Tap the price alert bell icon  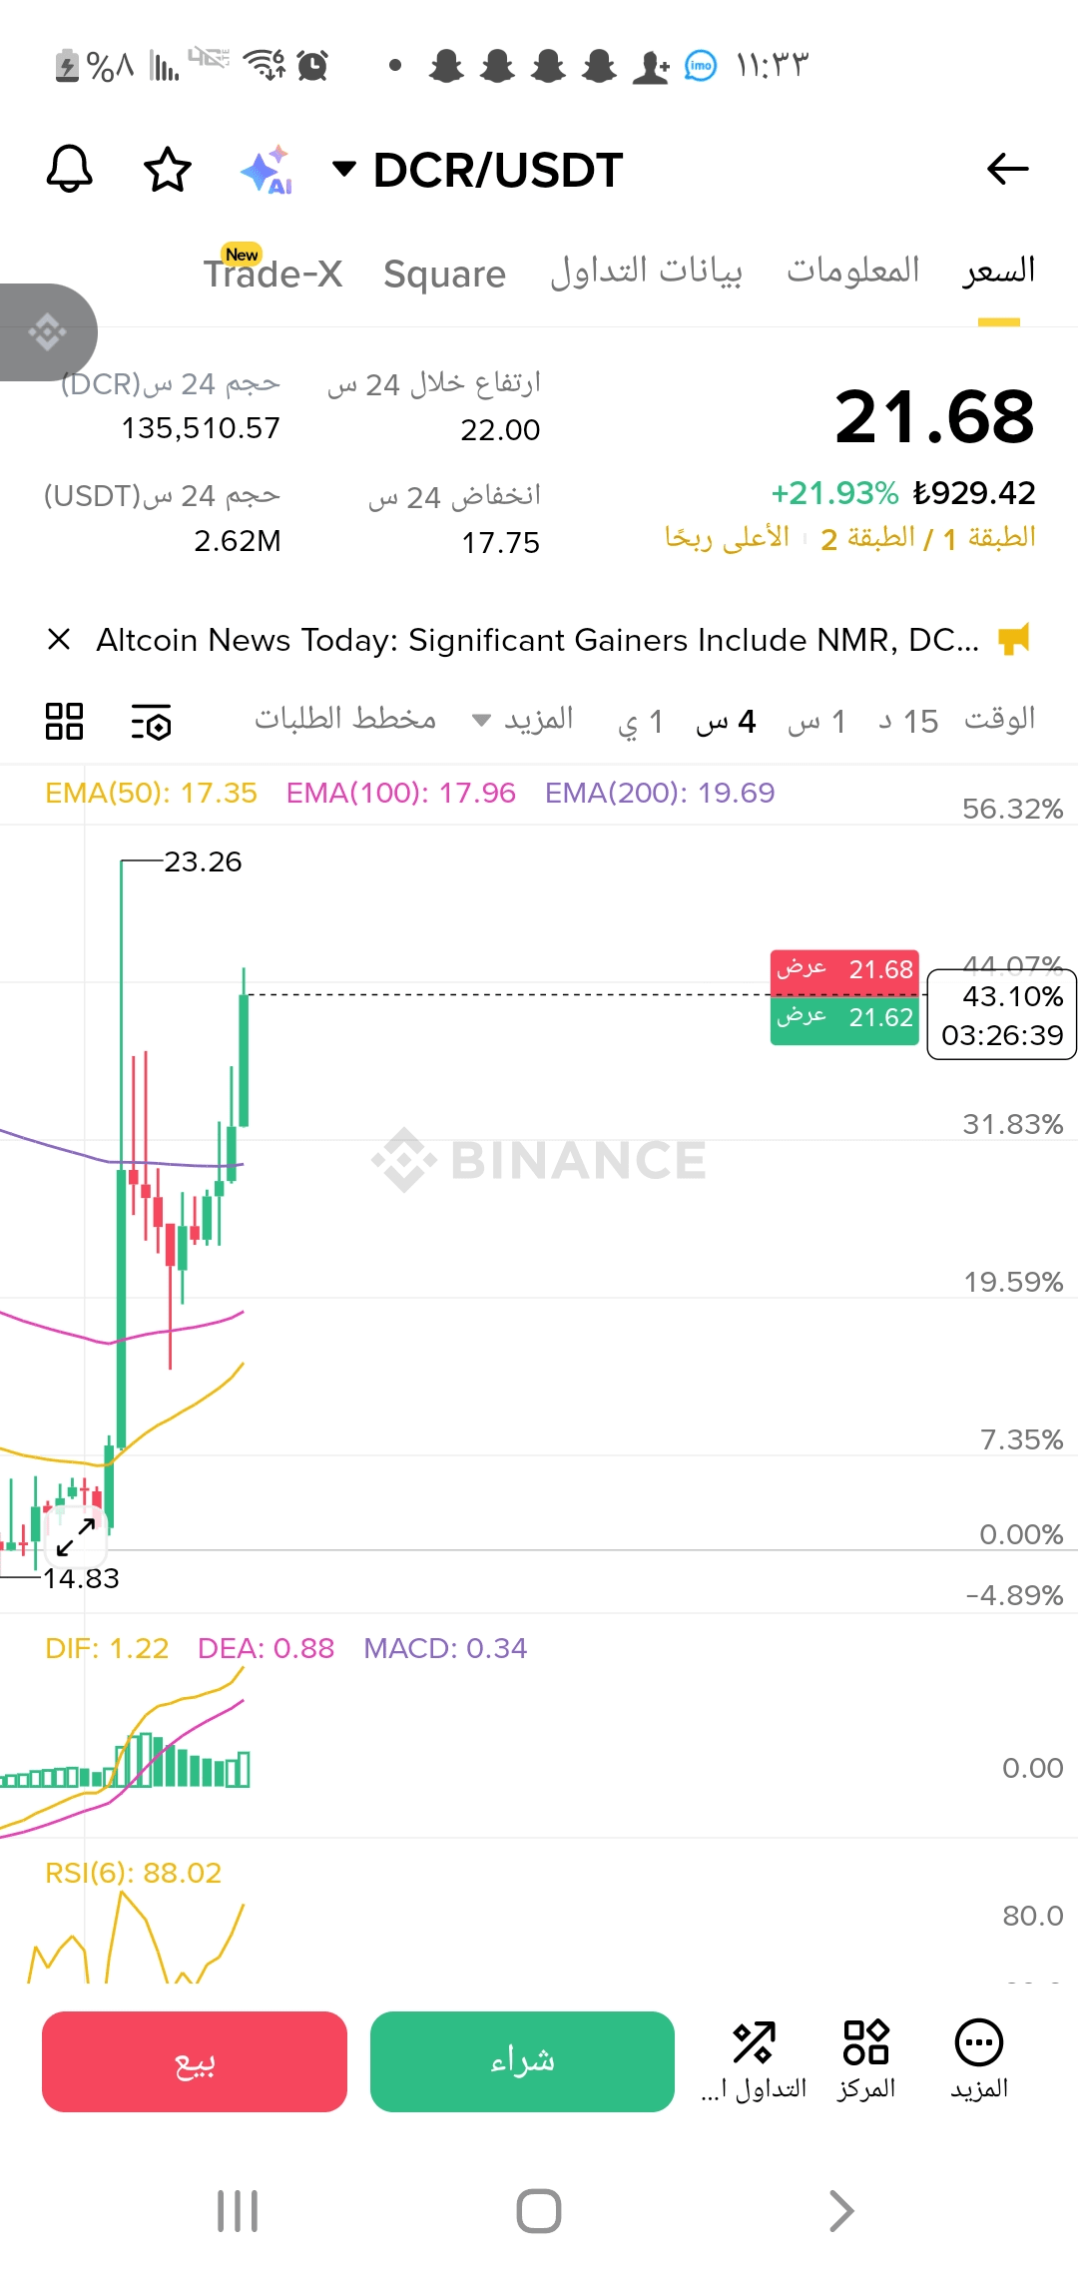tap(70, 169)
